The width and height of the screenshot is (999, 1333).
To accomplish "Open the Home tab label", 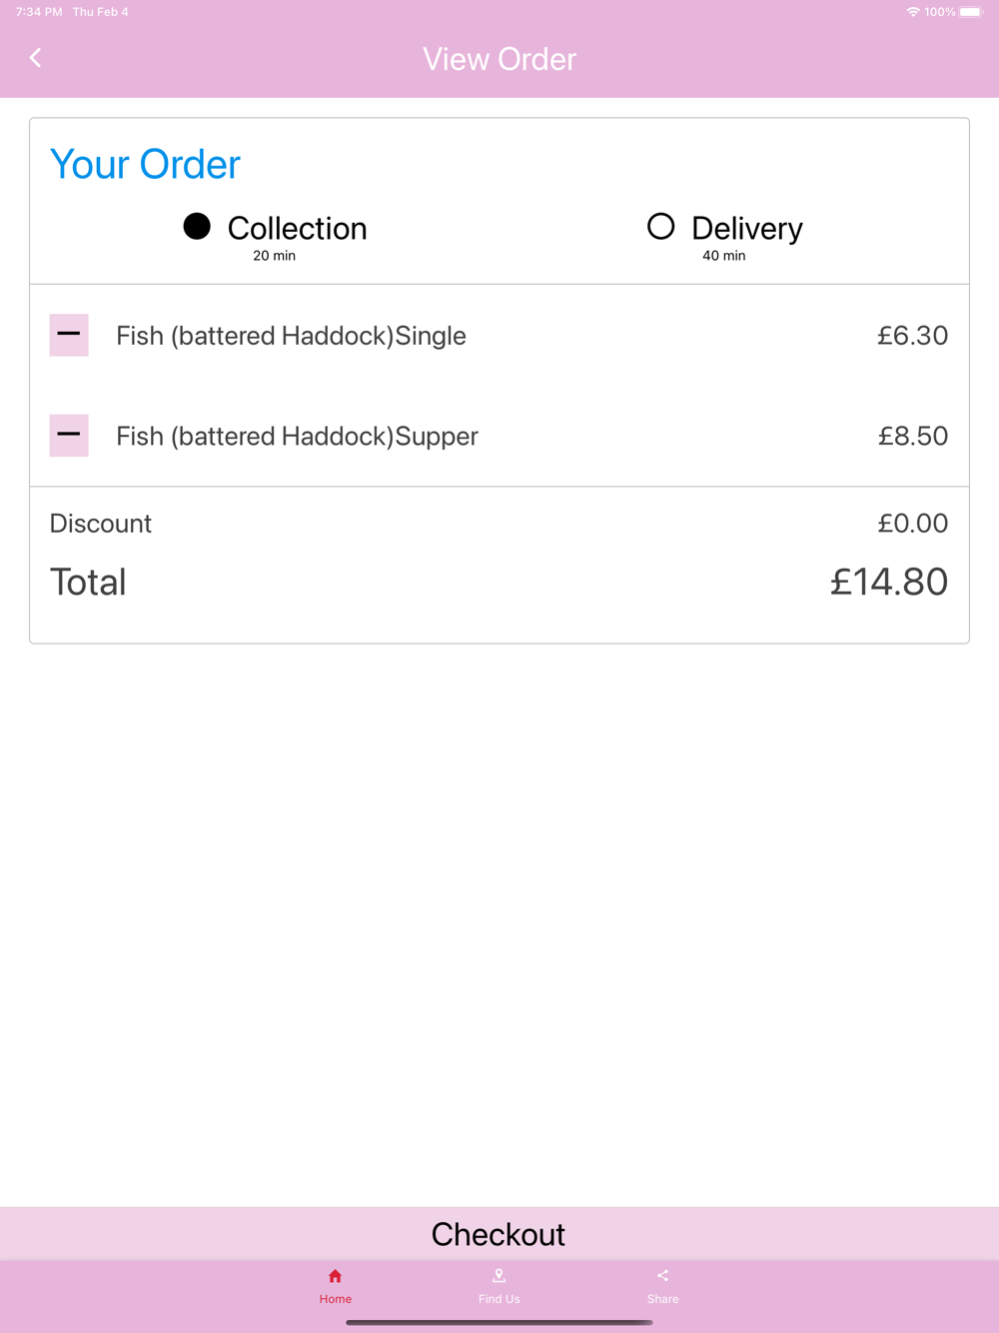I will (336, 1299).
